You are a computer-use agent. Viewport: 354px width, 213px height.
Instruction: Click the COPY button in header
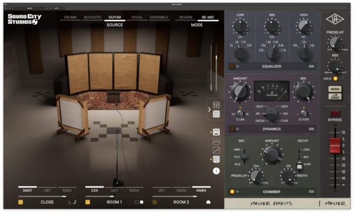[57, 8]
